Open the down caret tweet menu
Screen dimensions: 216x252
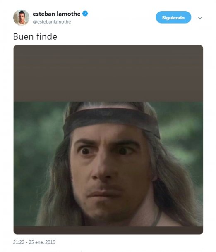200,18
